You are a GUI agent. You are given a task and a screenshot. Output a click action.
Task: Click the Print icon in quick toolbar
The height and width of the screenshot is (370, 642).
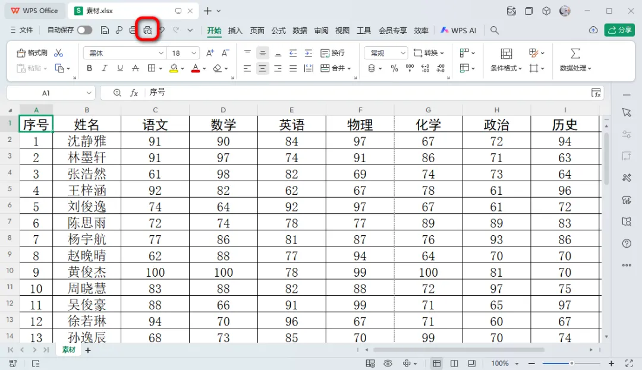coord(132,30)
